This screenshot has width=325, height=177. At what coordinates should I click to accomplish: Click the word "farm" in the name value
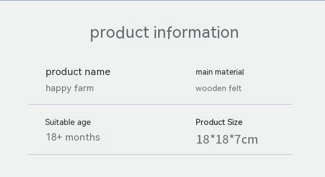tap(84, 88)
